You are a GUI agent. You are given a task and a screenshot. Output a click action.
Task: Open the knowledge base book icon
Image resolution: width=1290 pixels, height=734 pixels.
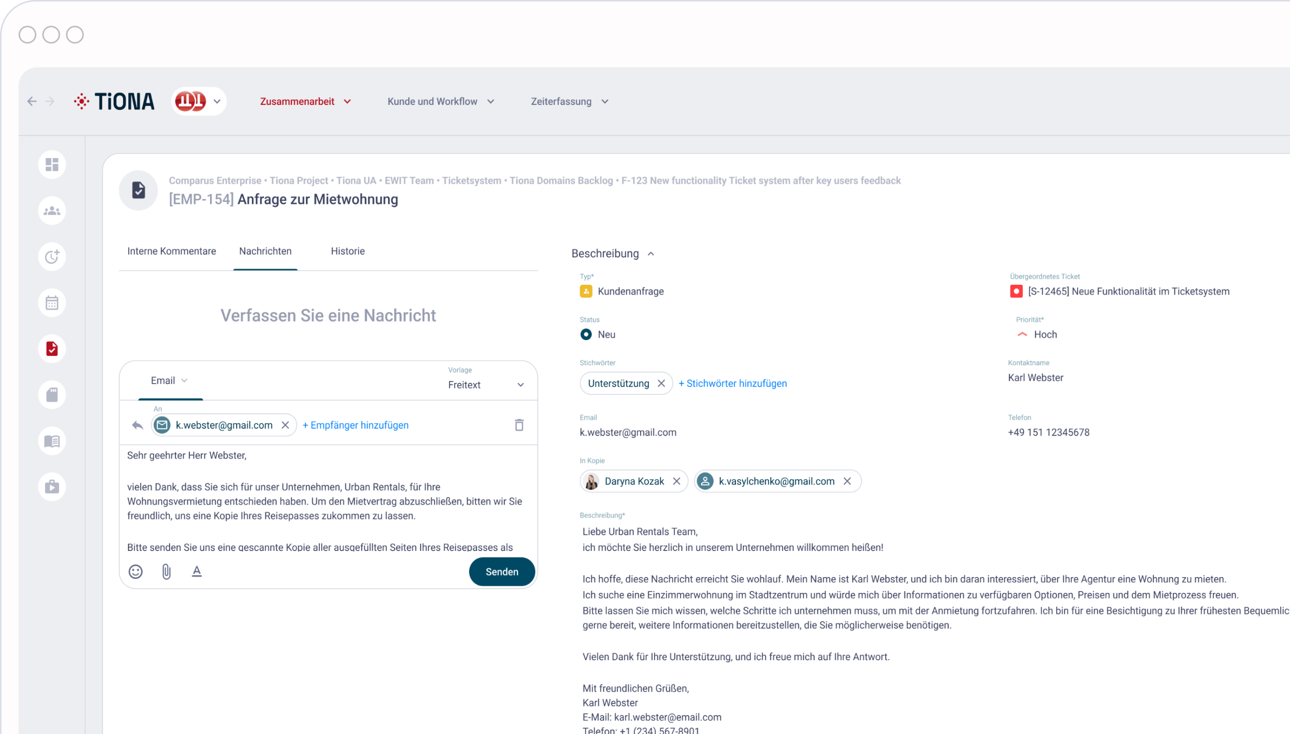52,440
